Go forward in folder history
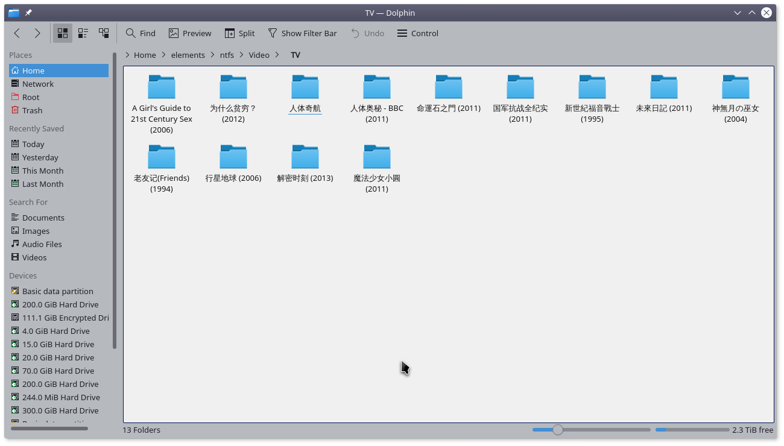Screen dimensions: 784x446 coord(37,33)
